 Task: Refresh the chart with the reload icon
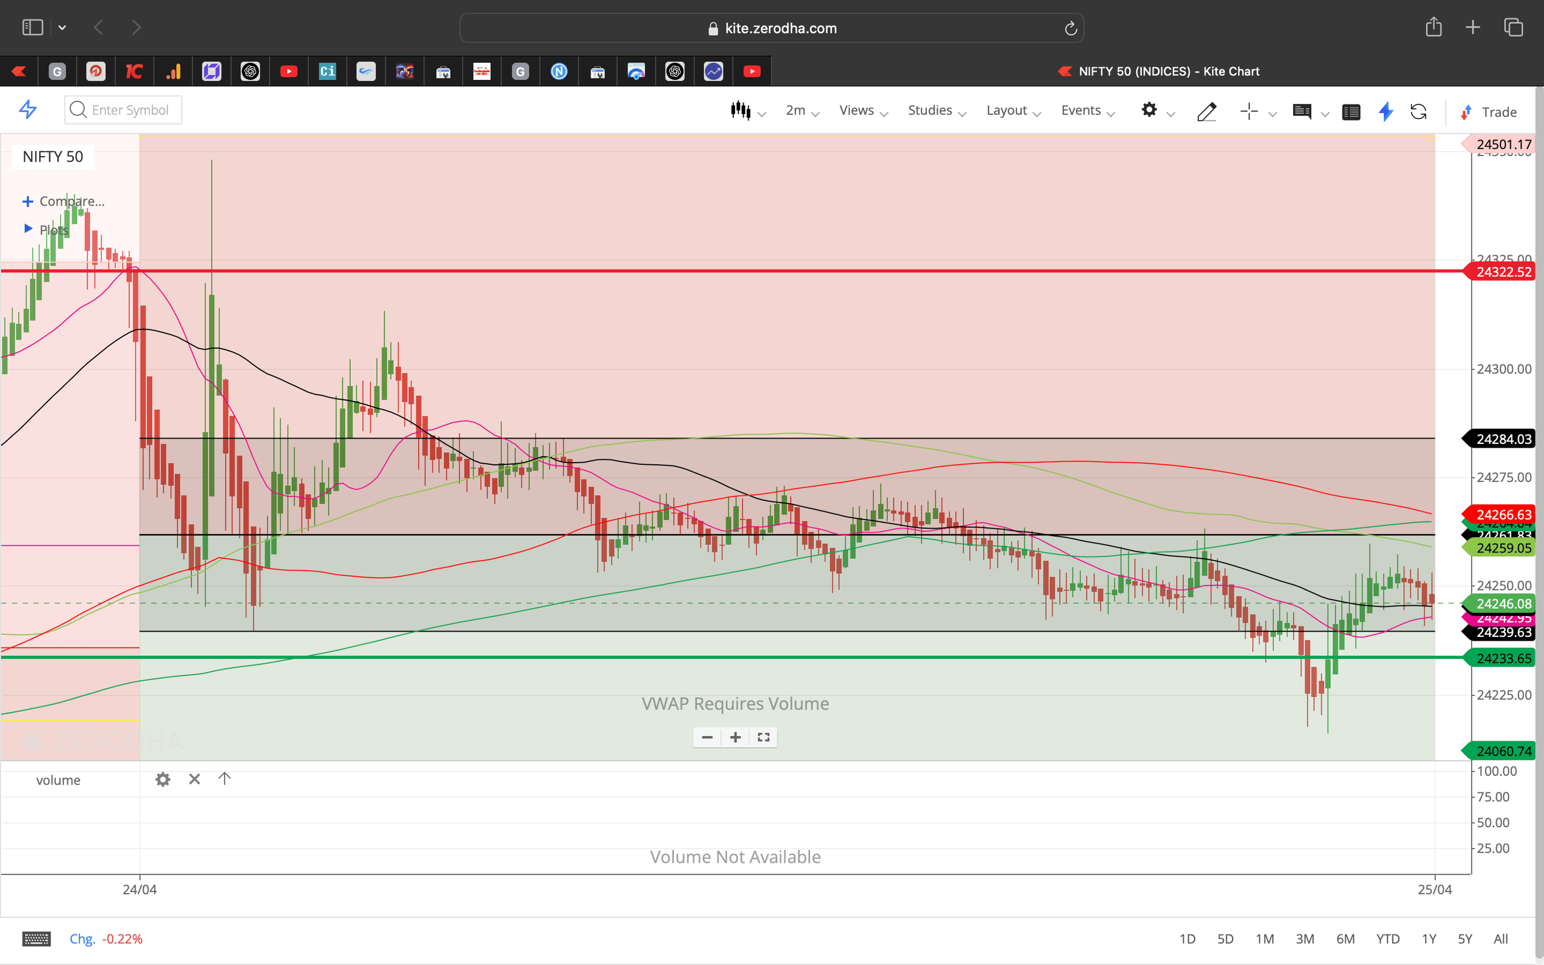(1419, 112)
